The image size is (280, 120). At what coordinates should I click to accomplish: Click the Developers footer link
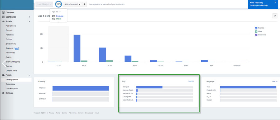(x=89, y=113)
